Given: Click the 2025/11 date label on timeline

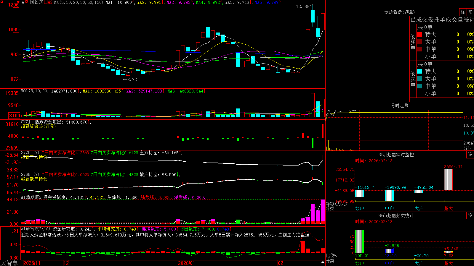Looking at the screenshot, I should (x=32, y=263).
